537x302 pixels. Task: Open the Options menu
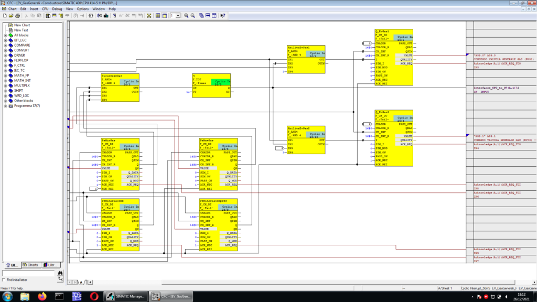(82, 9)
